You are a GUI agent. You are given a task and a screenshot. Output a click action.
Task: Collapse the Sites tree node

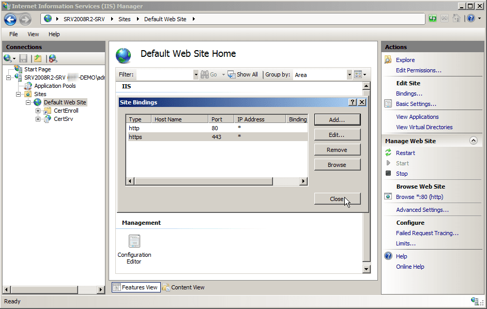18,94
